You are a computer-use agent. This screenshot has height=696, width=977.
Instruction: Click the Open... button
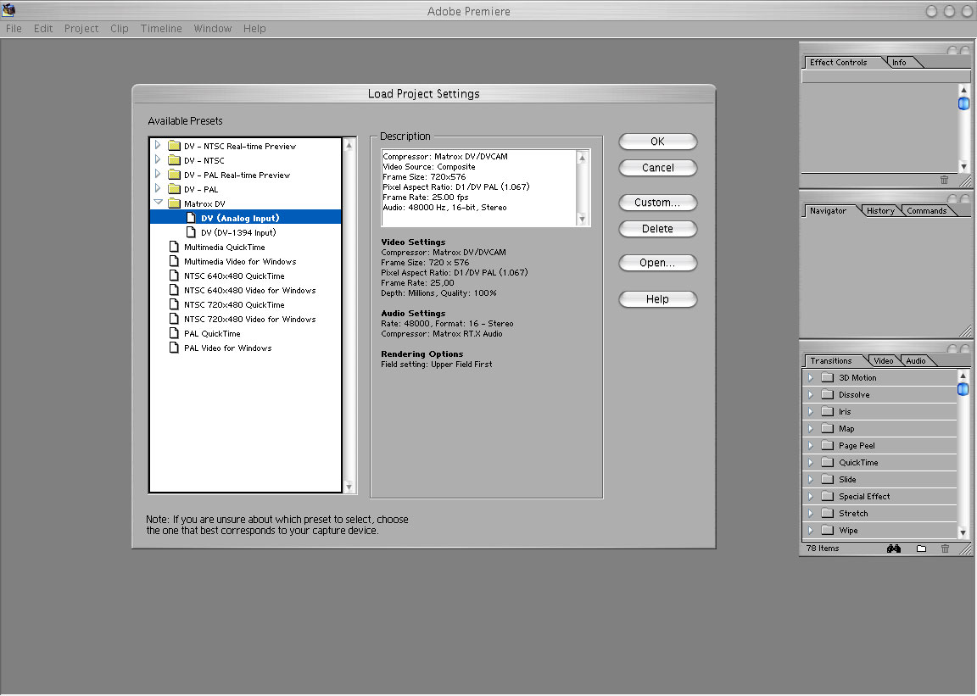[657, 263]
